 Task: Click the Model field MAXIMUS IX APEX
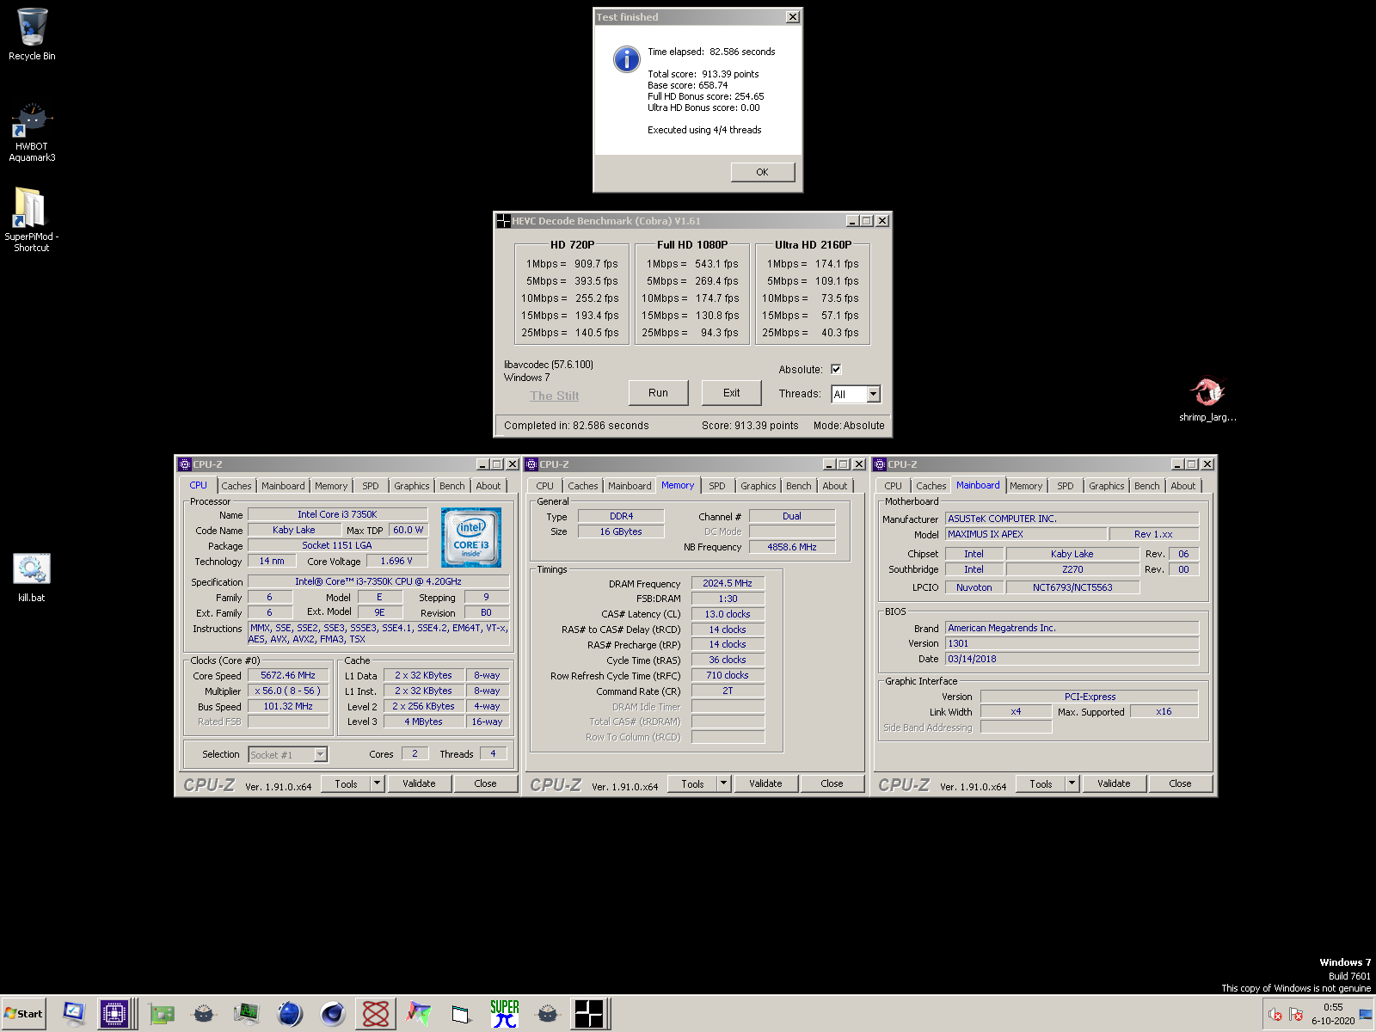point(1027,534)
